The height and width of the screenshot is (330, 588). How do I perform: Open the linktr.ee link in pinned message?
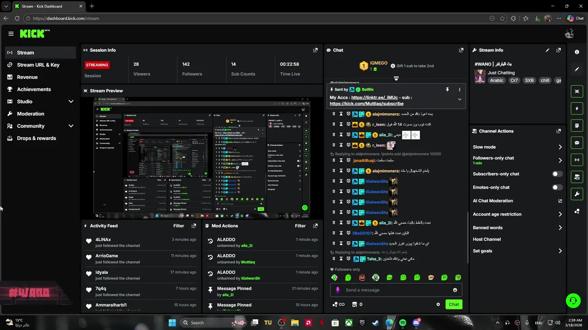click(x=374, y=98)
